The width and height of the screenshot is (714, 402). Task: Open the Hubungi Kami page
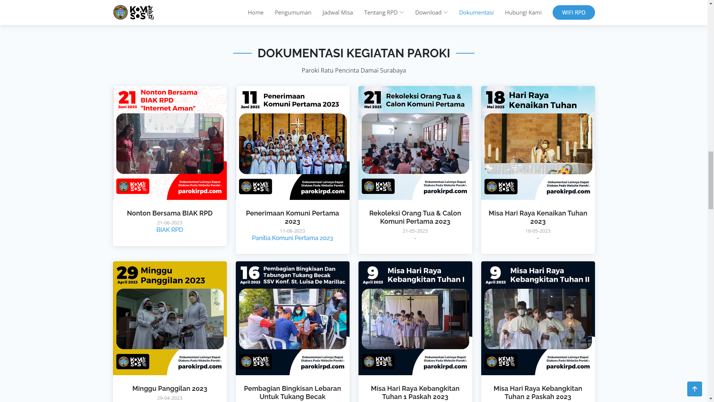point(523,12)
